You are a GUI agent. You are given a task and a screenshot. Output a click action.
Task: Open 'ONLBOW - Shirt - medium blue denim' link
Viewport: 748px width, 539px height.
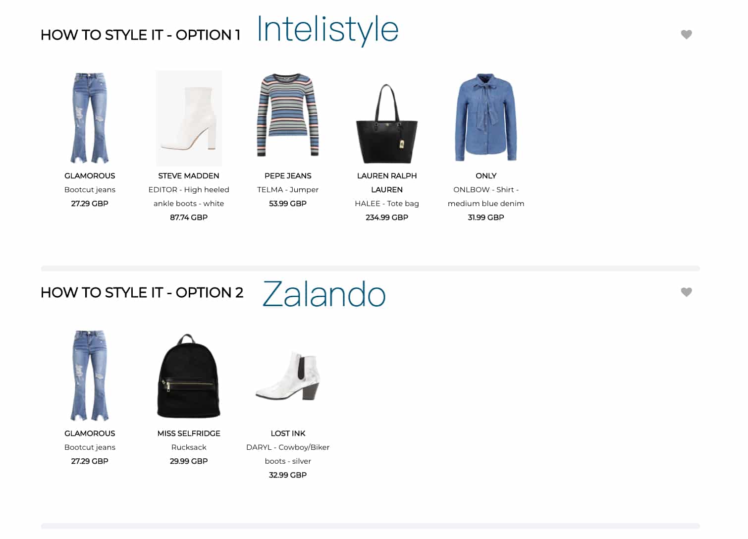click(x=486, y=197)
